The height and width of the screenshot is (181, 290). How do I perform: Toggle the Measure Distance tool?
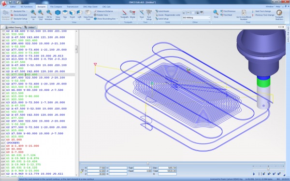pos(103,11)
